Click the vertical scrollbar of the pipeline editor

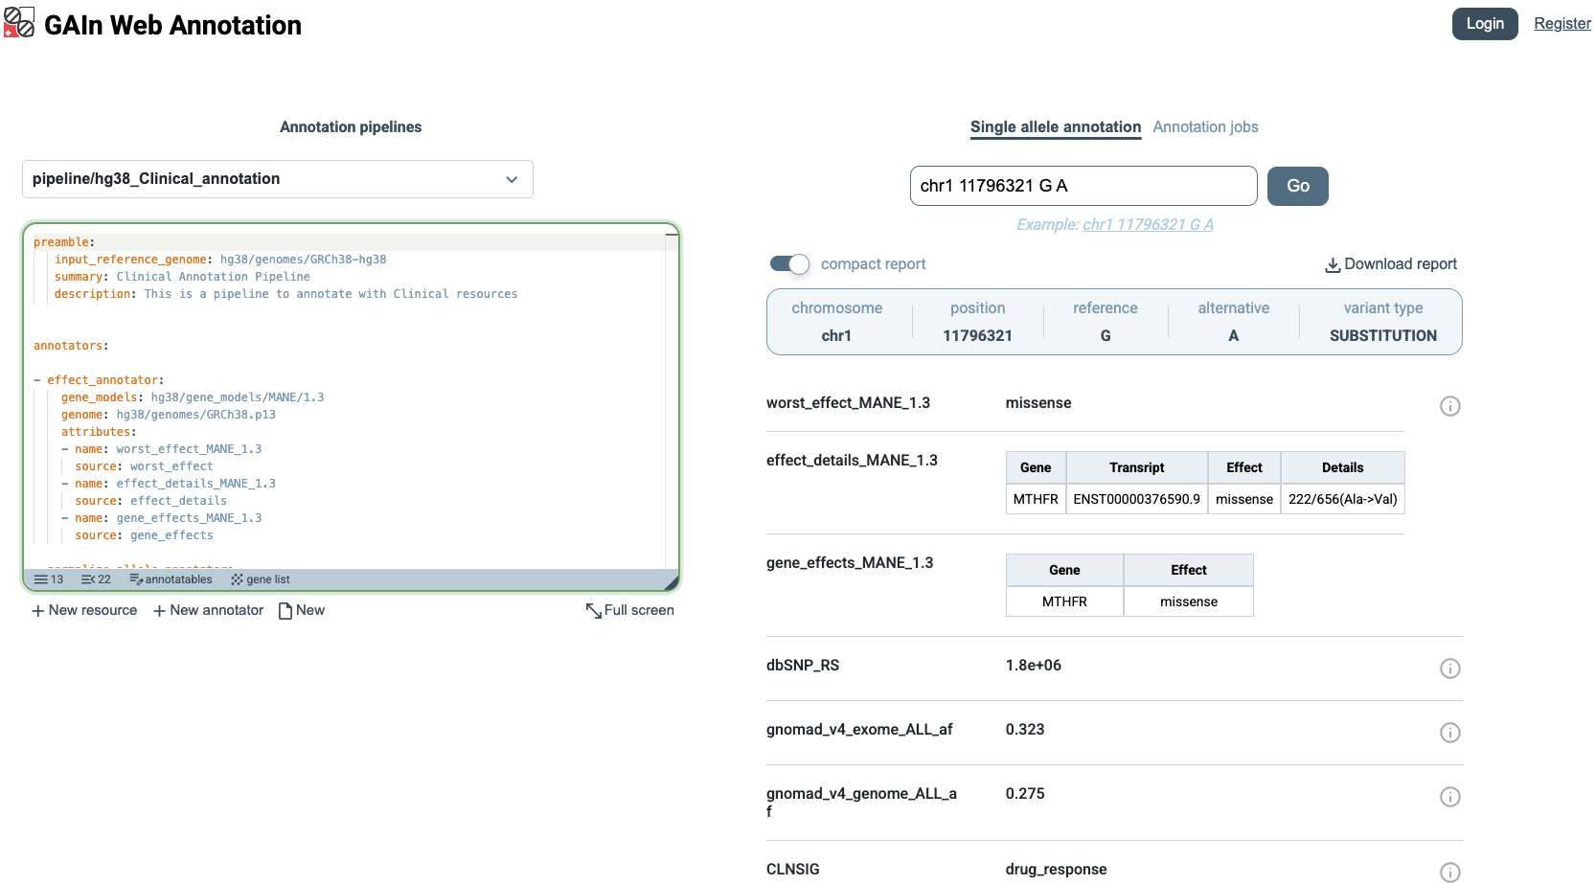pos(673,402)
